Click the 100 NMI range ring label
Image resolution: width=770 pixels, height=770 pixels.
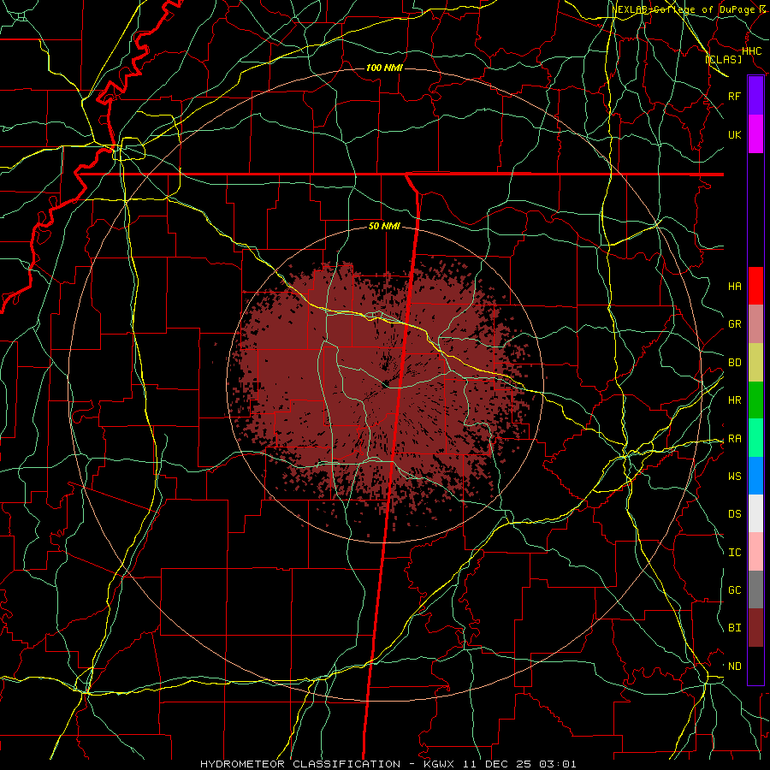384,68
